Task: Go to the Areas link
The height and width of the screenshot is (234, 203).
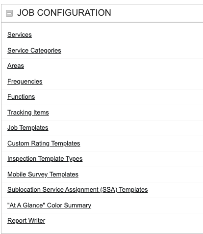Action: pyautogui.click(x=16, y=66)
